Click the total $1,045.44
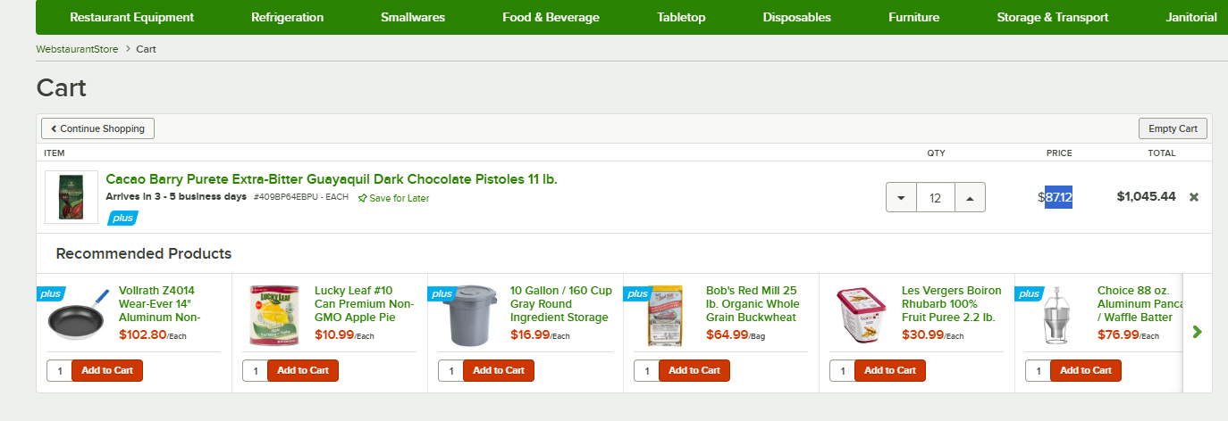1228x421 pixels. click(x=1146, y=196)
